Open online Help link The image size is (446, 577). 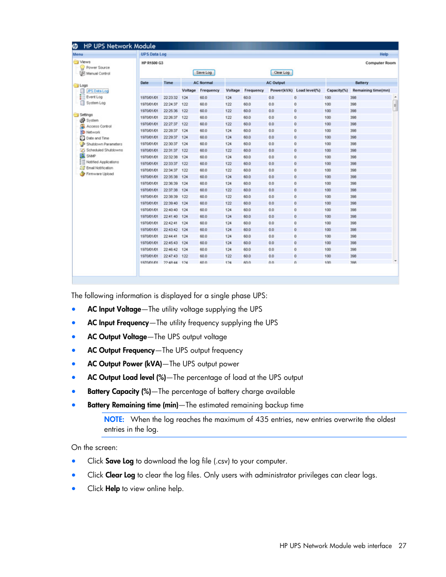(x=384, y=54)
